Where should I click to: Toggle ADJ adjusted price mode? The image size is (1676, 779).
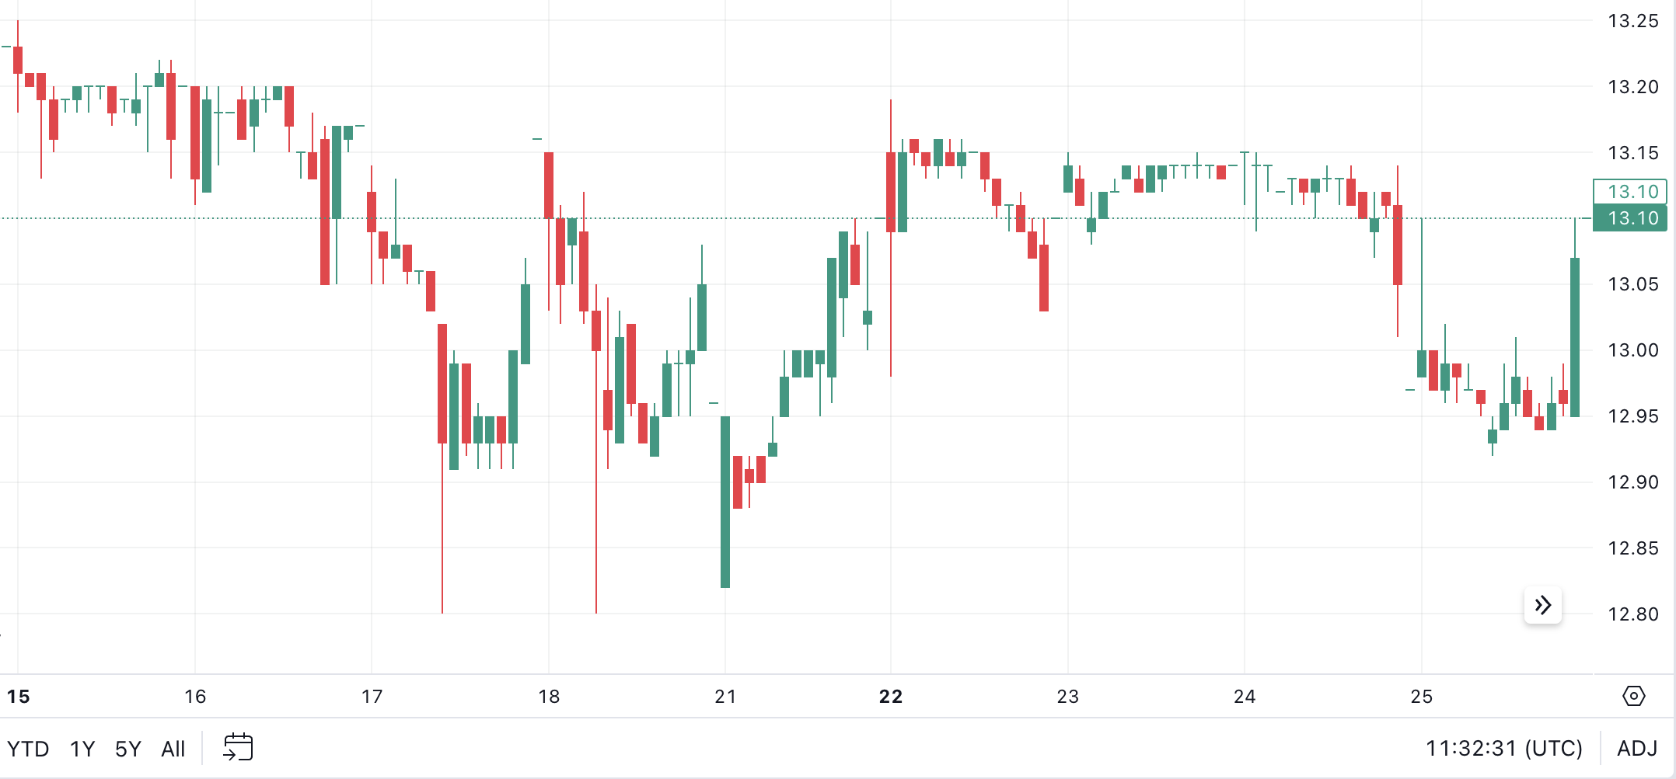coord(1637,748)
